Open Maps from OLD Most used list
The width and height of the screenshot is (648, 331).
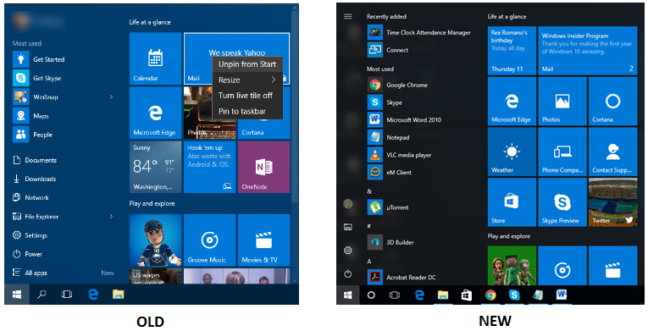tap(31, 116)
